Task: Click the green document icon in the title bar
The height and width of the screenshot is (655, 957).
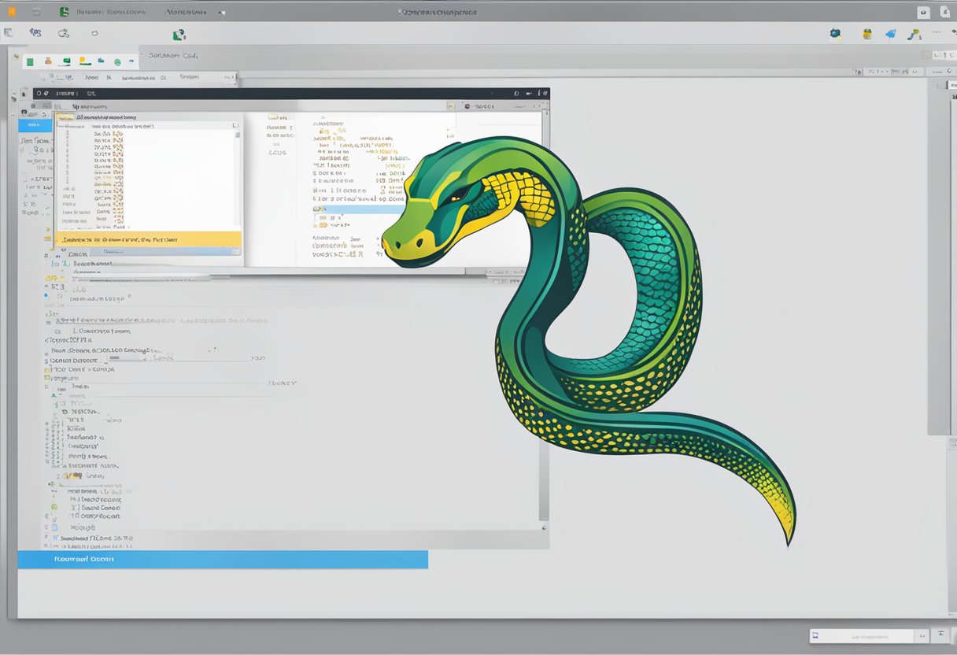Action: click(x=64, y=12)
